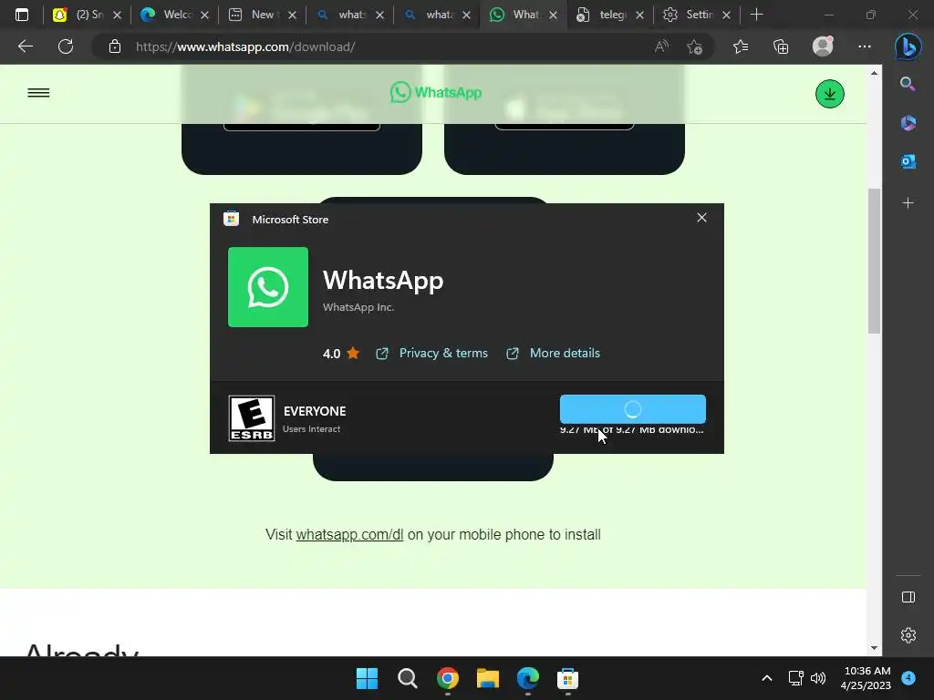This screenshot has width=934, height=700.
Task: View site information lock icon
Action: click(x=115, y=46)
